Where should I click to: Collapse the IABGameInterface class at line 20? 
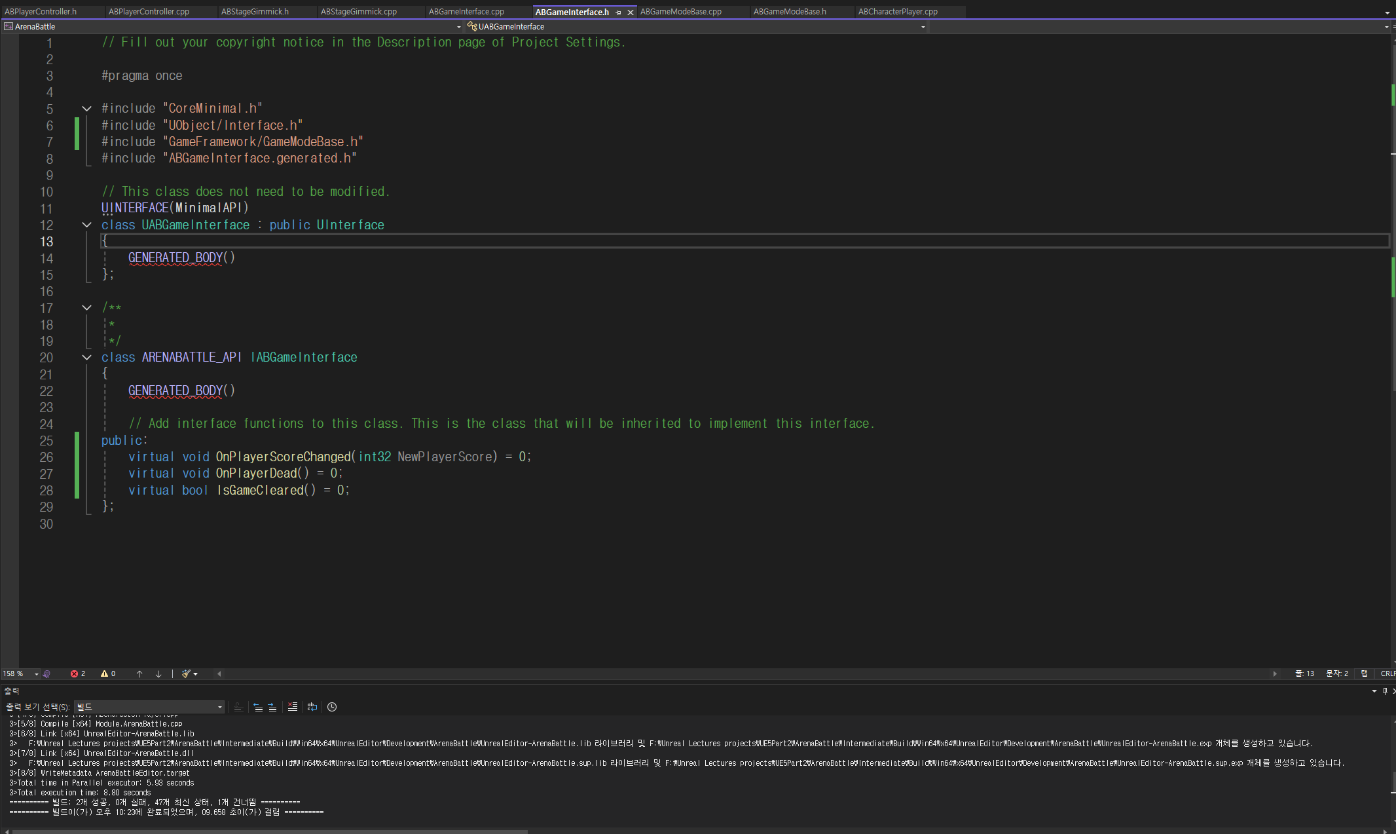click(86, 357)
